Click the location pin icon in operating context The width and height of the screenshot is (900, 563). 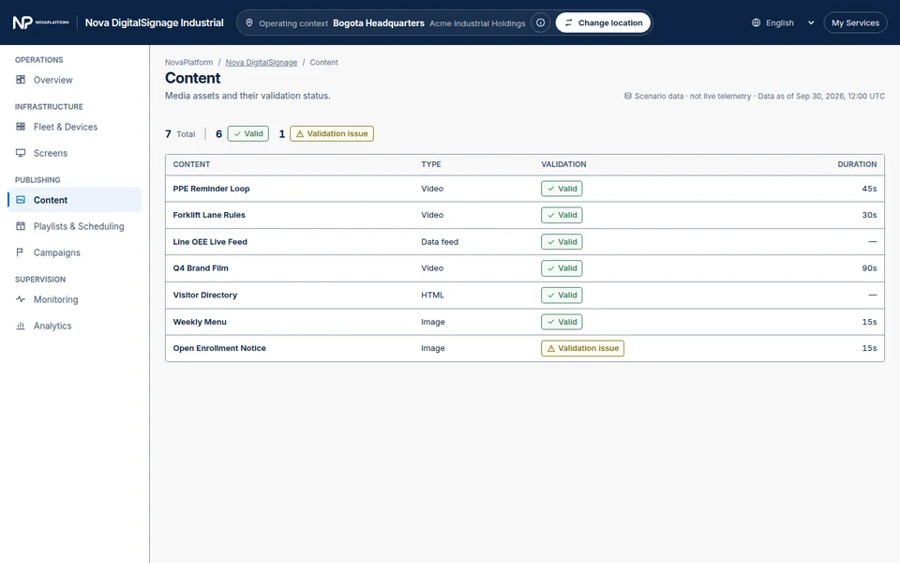point(249,23)
